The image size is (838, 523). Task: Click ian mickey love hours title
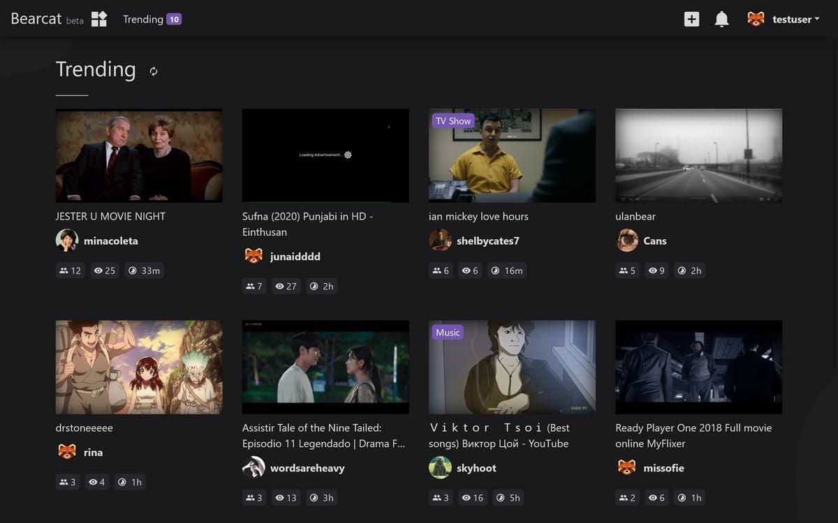[478, 216]
